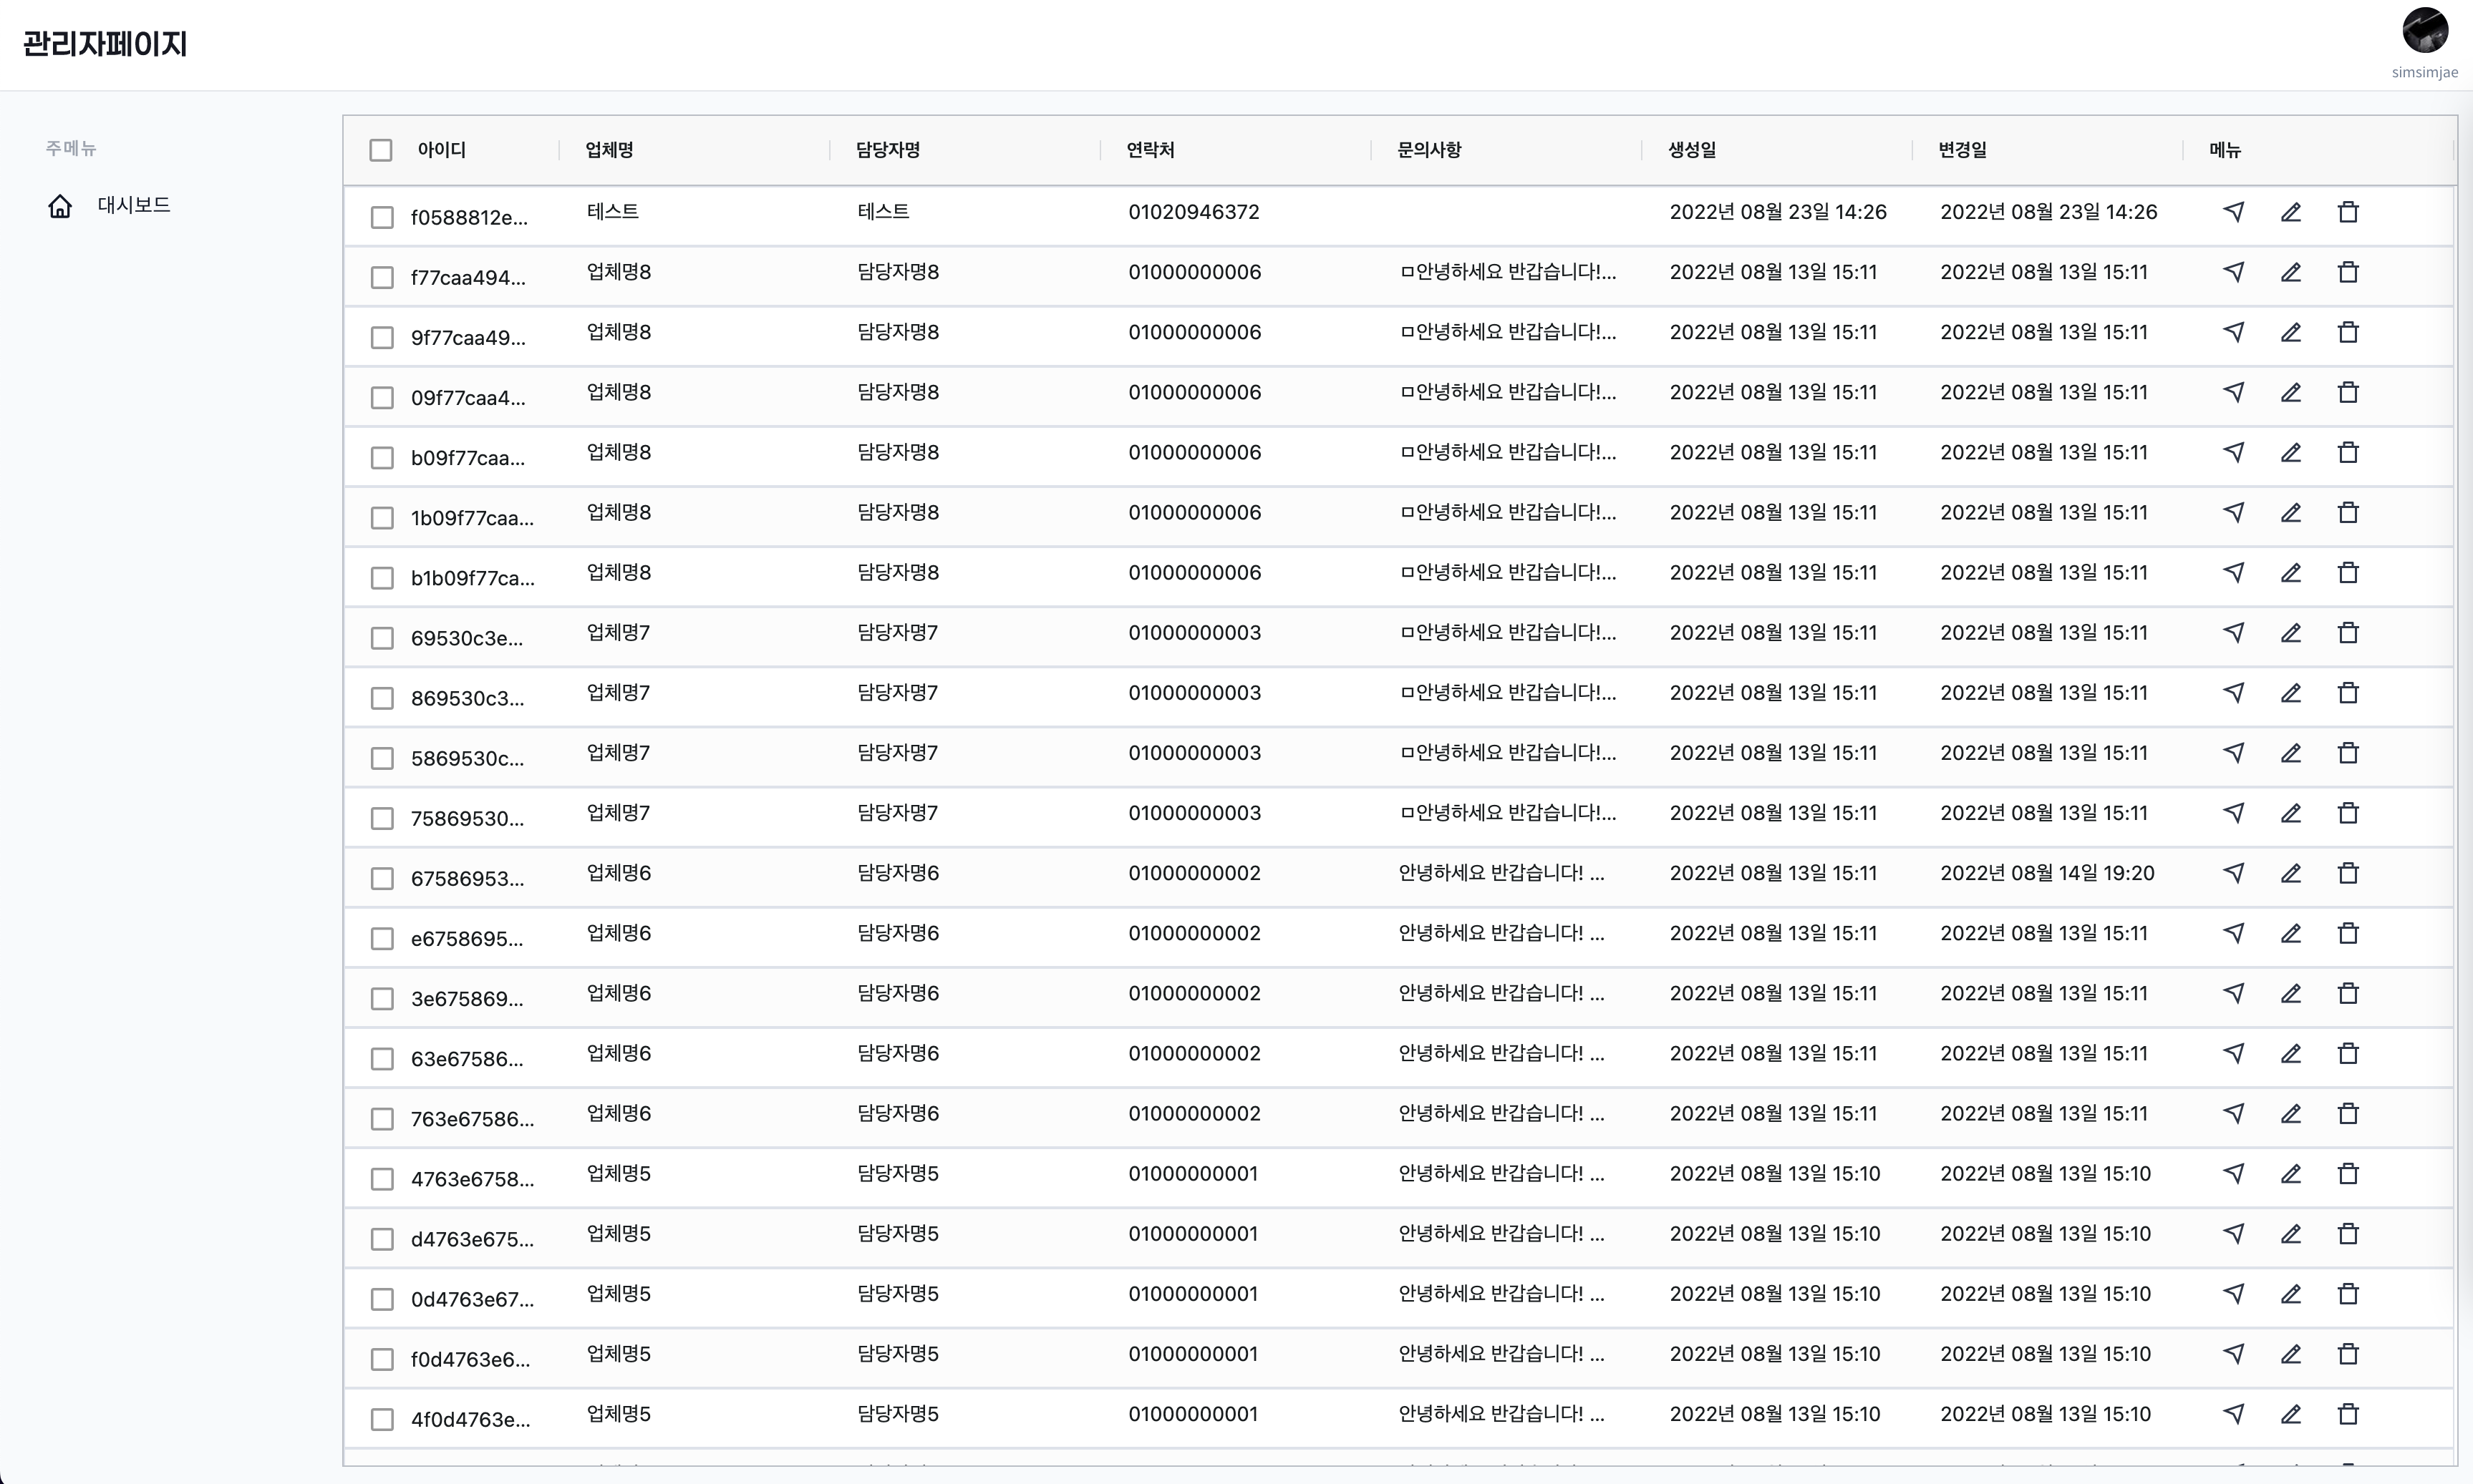2473x1484 pixels.
Task: Click send icon in row 69530c3e
Action: (2233, 632)
